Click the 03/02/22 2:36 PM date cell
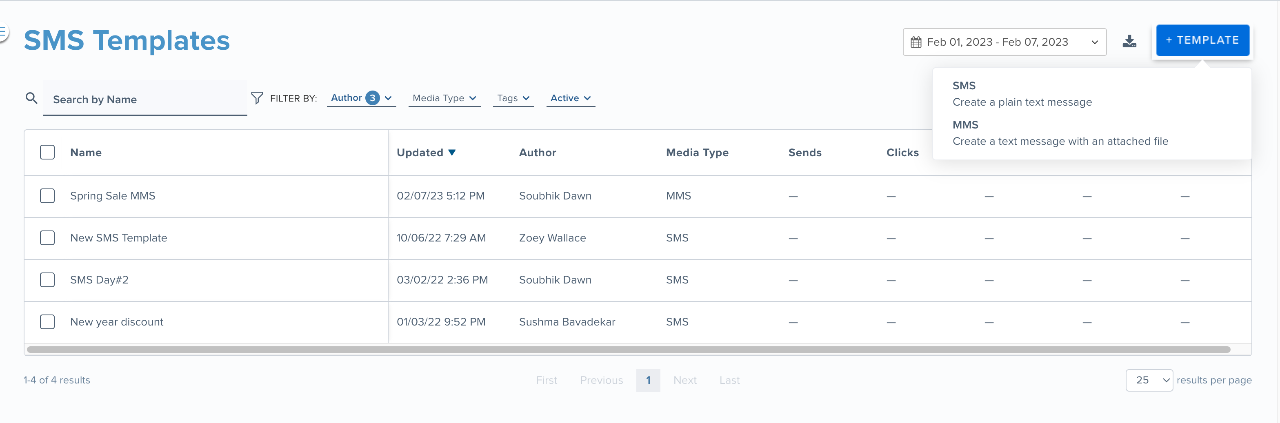1280x423 pixels. tap(442, 280)
